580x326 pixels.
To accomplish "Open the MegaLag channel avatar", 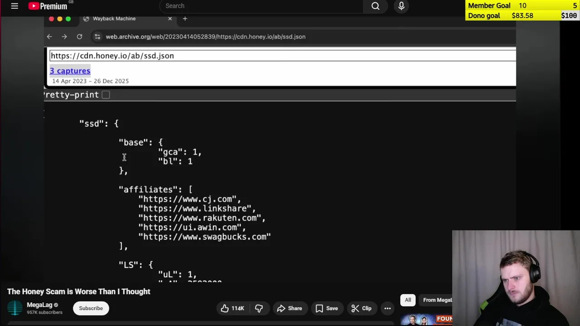I will tap(14, 308).
